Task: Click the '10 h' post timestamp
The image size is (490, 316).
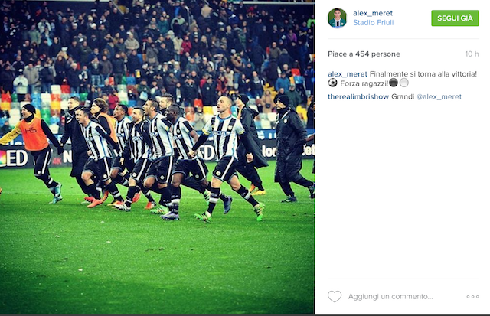Action: (472, 54)
